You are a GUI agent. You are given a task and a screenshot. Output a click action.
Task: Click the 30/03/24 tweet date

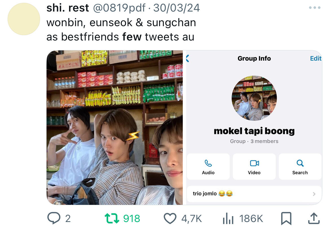(x=176, y=8)
